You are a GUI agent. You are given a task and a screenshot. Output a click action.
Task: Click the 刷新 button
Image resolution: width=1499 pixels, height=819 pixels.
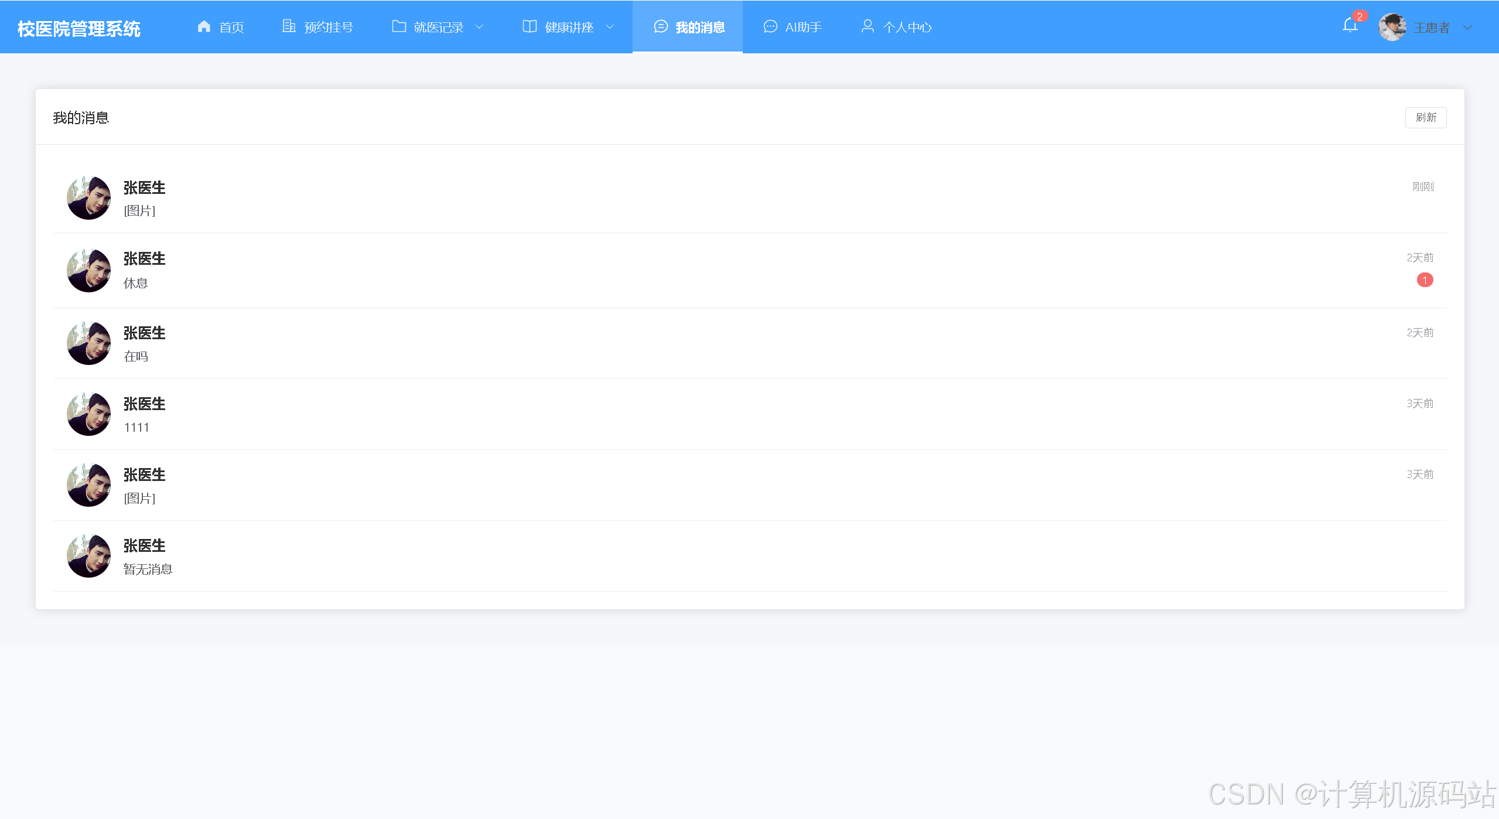coord(1426,117)
